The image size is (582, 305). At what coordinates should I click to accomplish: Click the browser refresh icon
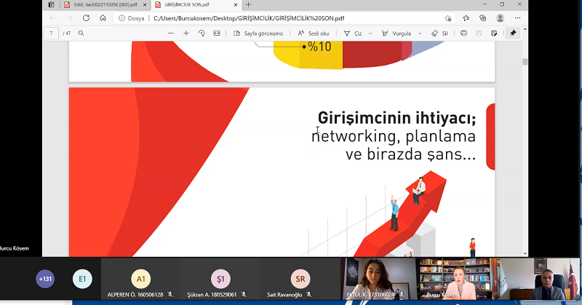86,17
